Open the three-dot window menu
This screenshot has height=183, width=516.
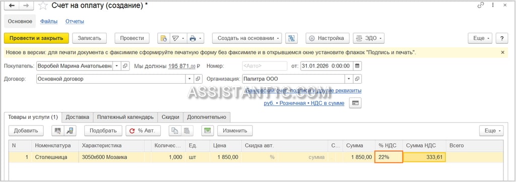point(493,5)
